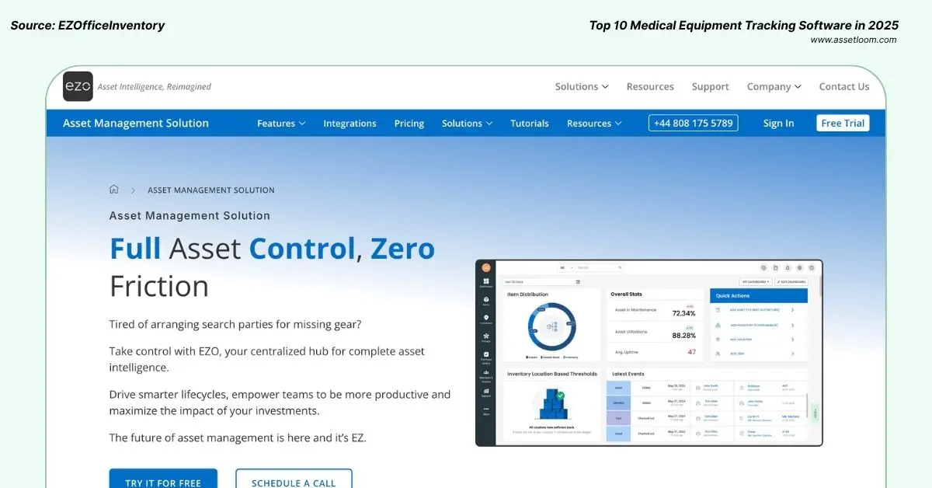This screenshot has height=488, width=932.
Task: Open the Tutorials page
Action: click(530, 124)
